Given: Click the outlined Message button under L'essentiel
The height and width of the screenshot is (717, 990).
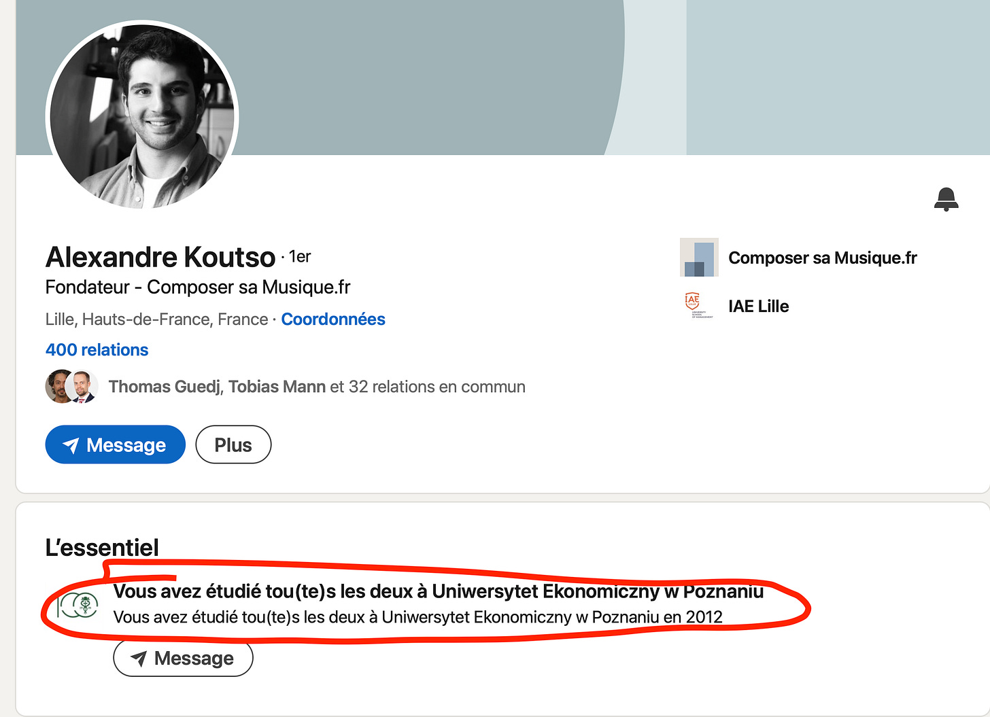Looking at the screenshot, I should pos(183,659).
